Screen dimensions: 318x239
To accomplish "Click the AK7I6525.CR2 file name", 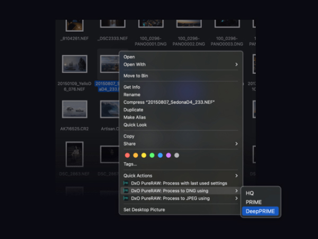I will (74, 129).
